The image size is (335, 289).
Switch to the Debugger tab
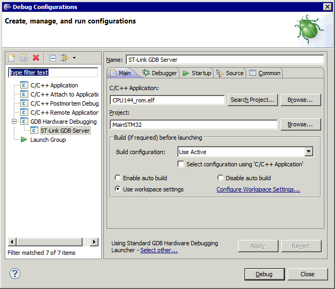159,73
